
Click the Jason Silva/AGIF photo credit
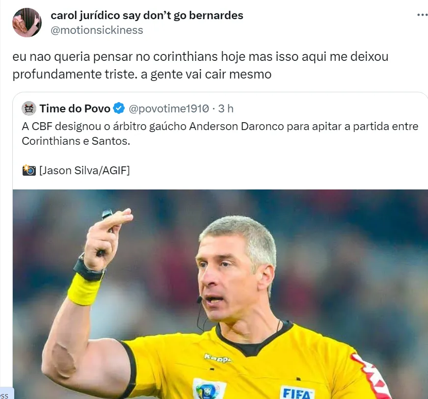tap(84, 170)
